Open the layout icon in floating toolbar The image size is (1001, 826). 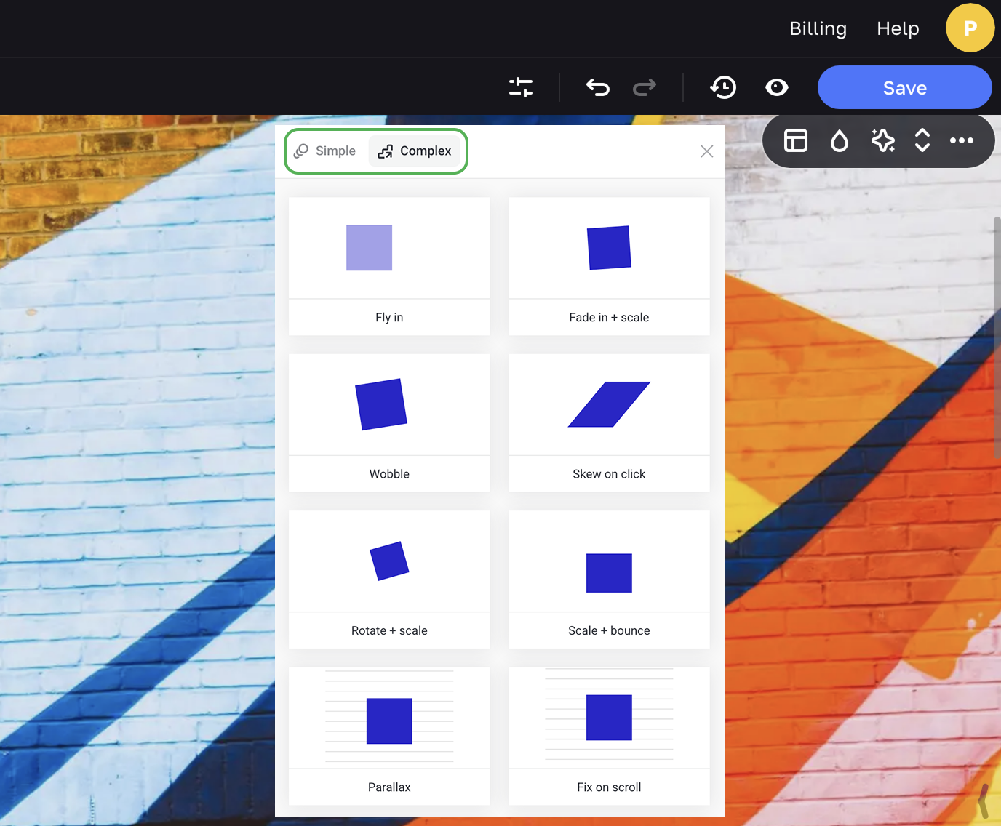(x=795, y=140)
